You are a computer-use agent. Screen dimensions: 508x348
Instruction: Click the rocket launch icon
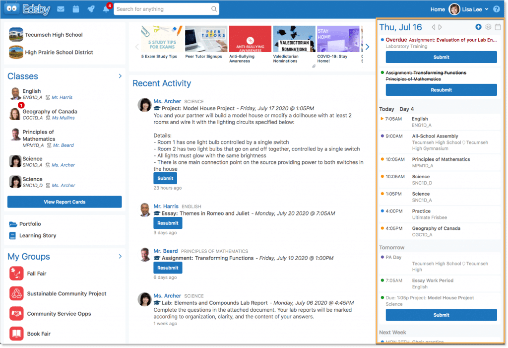(x=90, y=9)
